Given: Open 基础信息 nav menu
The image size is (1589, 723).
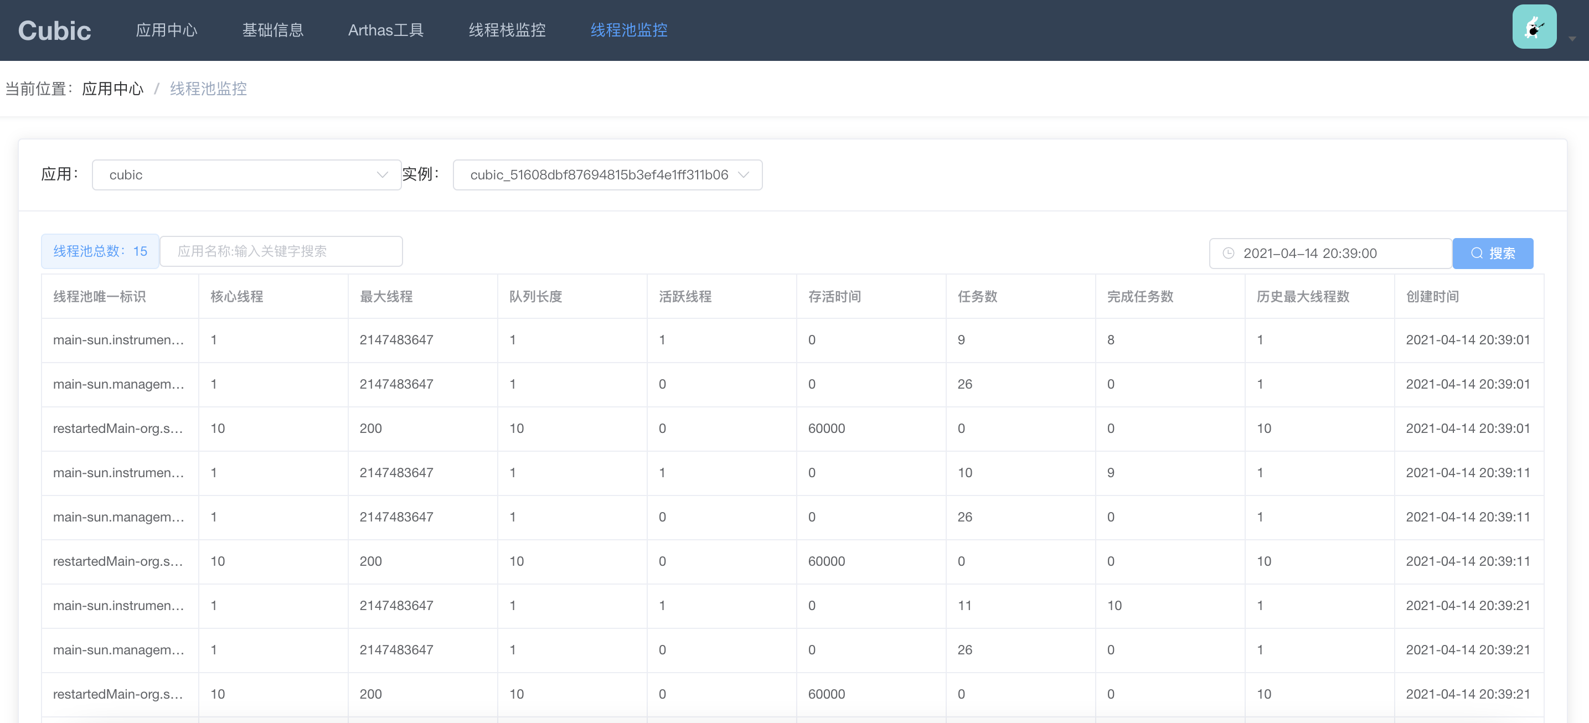Looking at the screenshot, I should 272,30.
